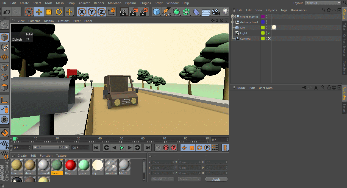
Task: Add a Floor environment object
Action: (206, 12)
